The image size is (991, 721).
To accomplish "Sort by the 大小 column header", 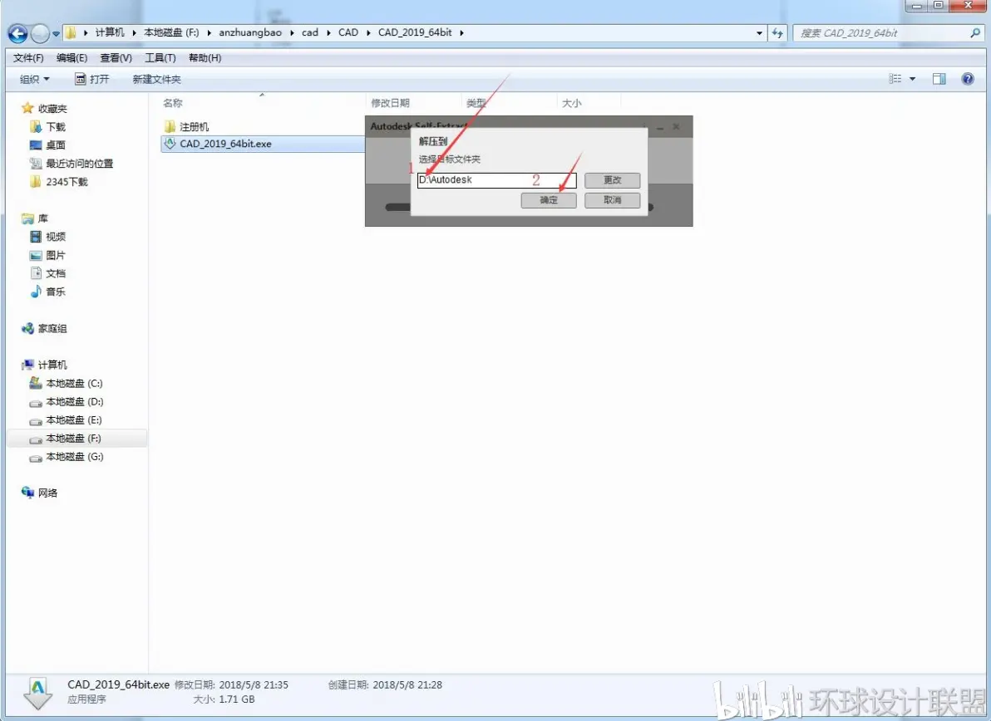I will tap(572, 103).
